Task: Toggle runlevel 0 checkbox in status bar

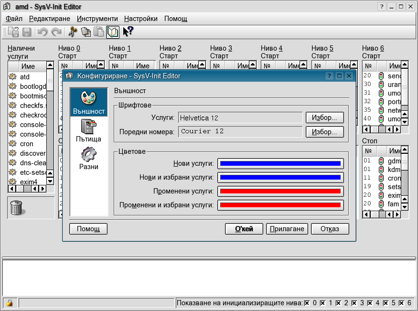Action: 307,303
